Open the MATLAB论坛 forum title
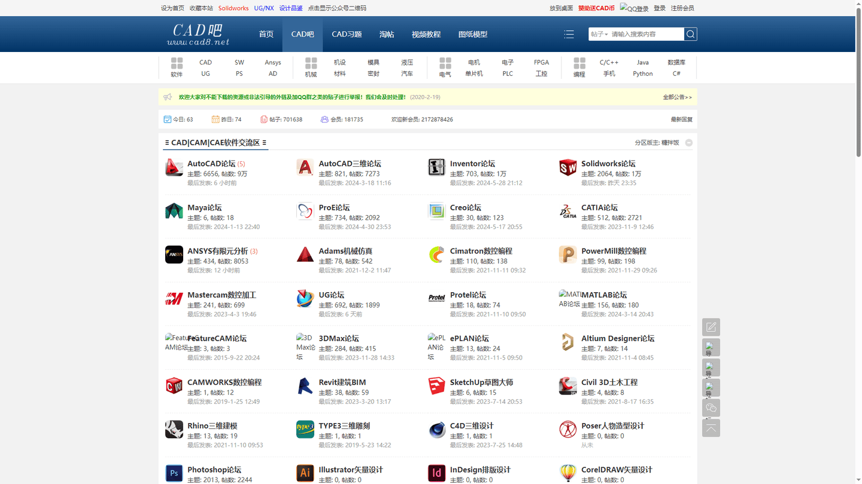Screen dimensions: 862x484 [x=604, y=295]
